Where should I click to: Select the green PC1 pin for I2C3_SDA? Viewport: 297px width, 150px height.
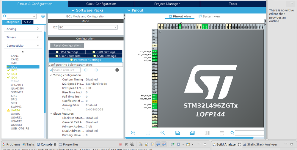click(155, 108)
